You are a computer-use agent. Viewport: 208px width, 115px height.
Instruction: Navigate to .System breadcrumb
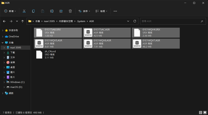click(x=81, y=21)
